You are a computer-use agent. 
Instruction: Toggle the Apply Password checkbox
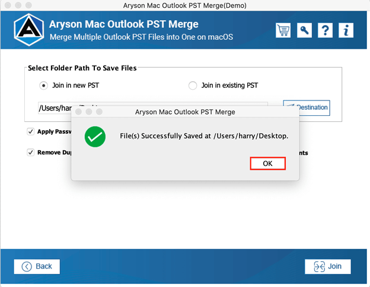tap(31, 131)
